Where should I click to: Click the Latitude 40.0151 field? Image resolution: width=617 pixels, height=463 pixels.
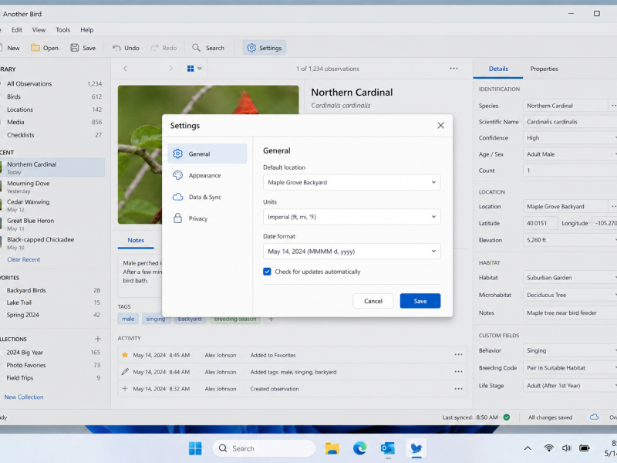coord(541,223)
